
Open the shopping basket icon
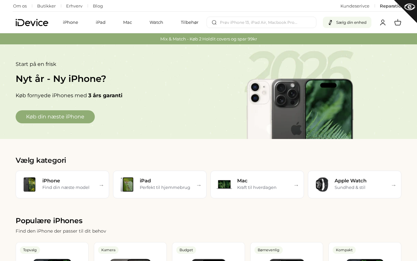tap(398, 23)
